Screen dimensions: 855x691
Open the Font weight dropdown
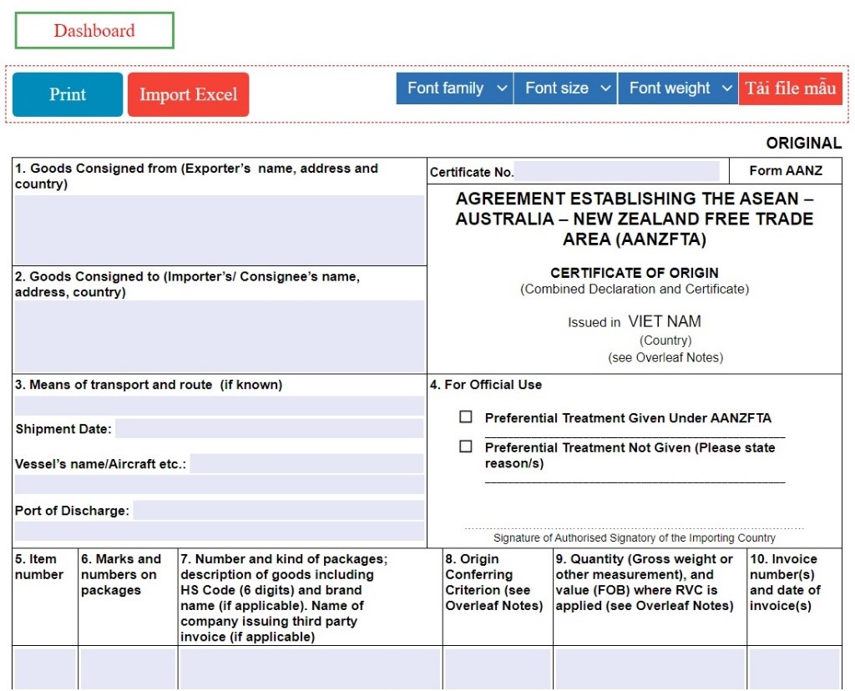click(678, 88)
